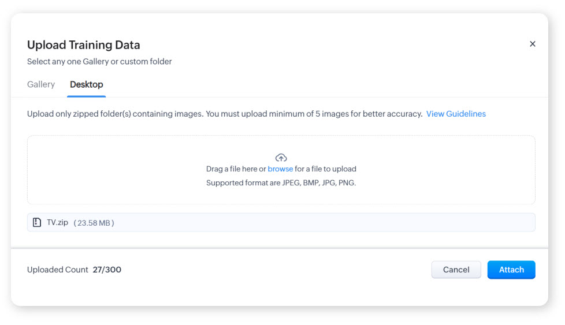Click the 'Select any one Gallery' subtitle
Viewport: 565px width, 325px height.
tap(99, 61)
